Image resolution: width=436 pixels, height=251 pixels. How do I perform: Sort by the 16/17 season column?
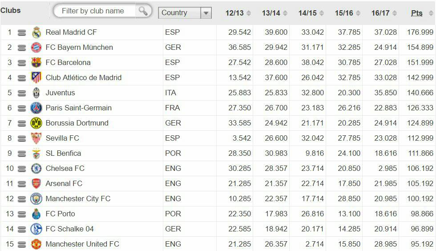click(x=384, y=13)
